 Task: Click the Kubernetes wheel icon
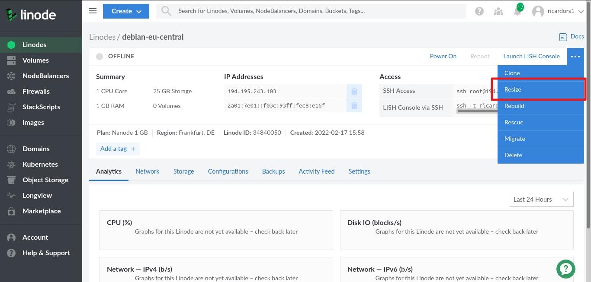11,165
